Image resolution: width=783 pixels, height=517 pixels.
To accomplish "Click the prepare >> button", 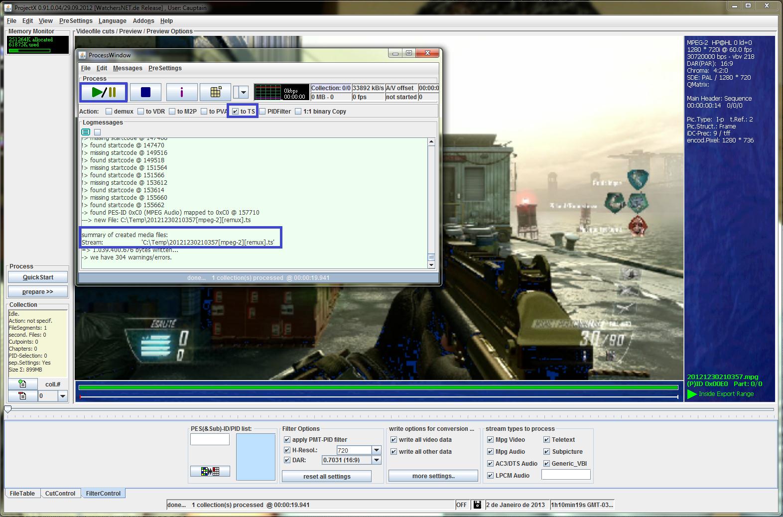I will [x=38, y=292].
